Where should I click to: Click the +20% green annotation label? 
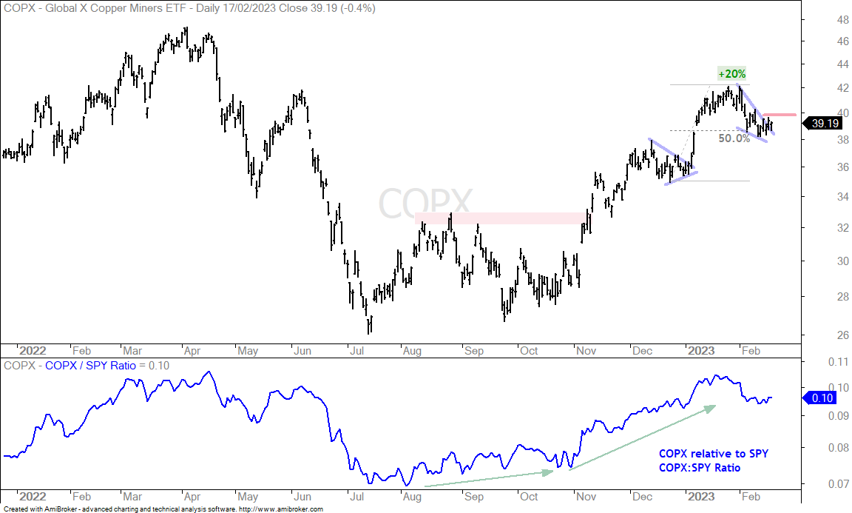732,74
